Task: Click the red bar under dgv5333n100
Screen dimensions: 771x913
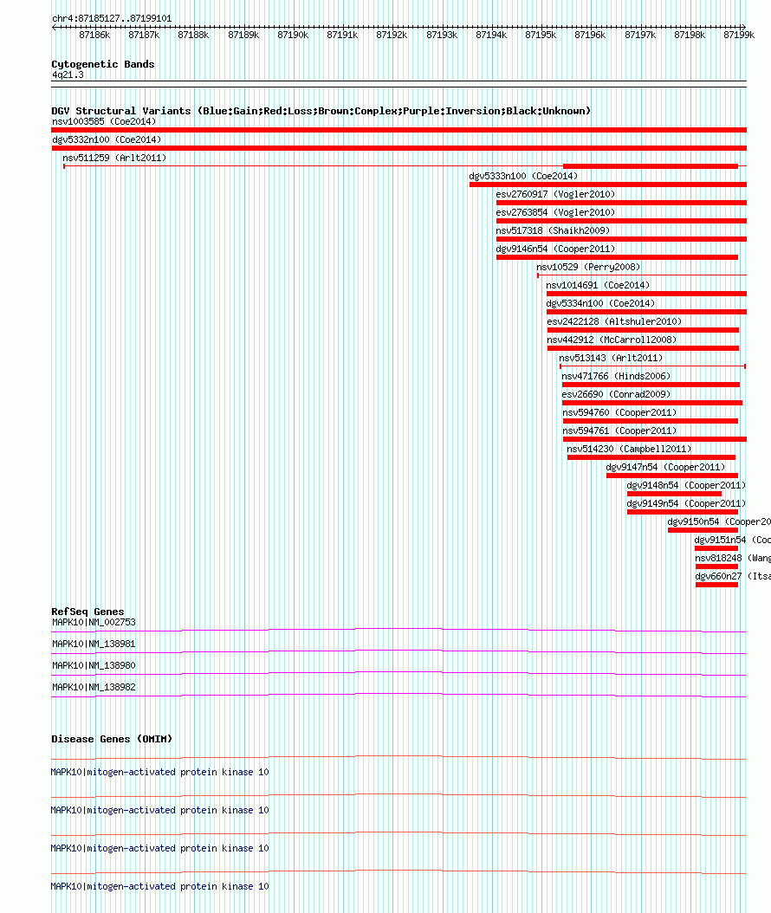Action: pos(608,185)
